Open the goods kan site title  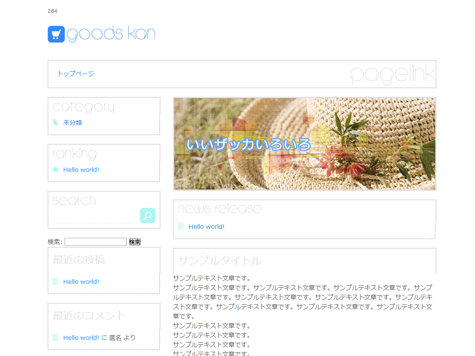111,34
